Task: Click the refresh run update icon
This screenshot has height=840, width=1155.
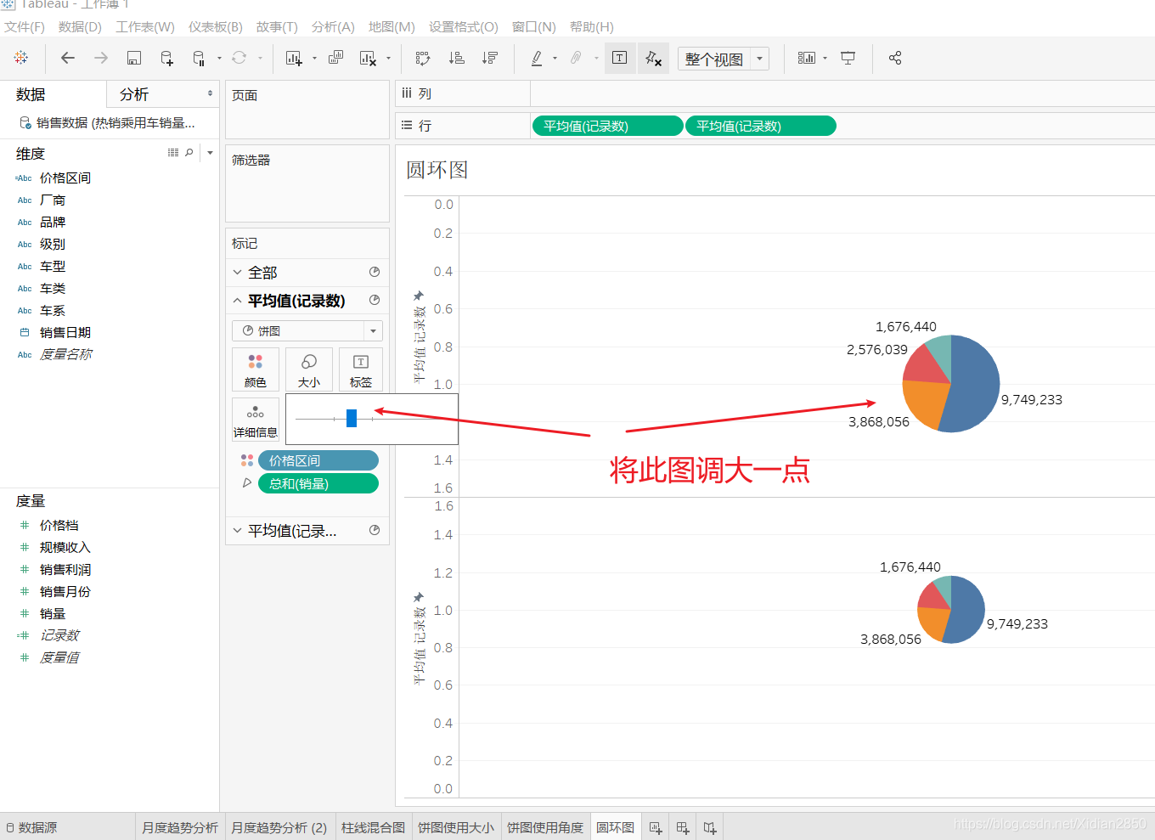Action: click(x=239, y=58)
